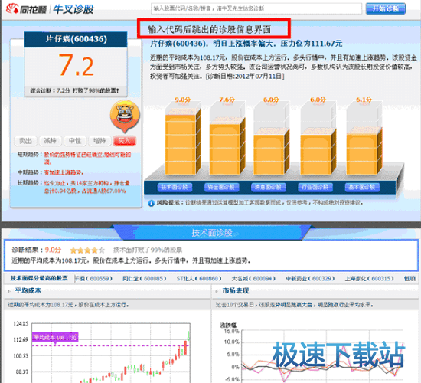Open the 同仁堂(600085) stock link

(x=145, y=279)
